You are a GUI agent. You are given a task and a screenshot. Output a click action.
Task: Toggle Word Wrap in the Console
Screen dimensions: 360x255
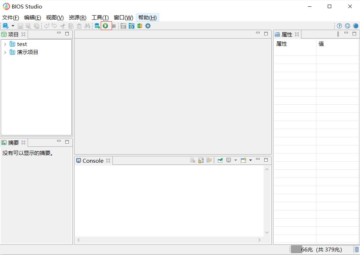click(209, 160)
